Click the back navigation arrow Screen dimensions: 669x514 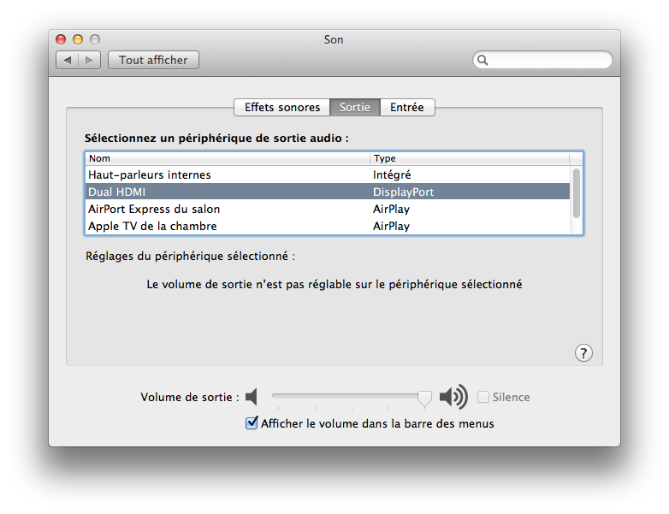[68, 60]
